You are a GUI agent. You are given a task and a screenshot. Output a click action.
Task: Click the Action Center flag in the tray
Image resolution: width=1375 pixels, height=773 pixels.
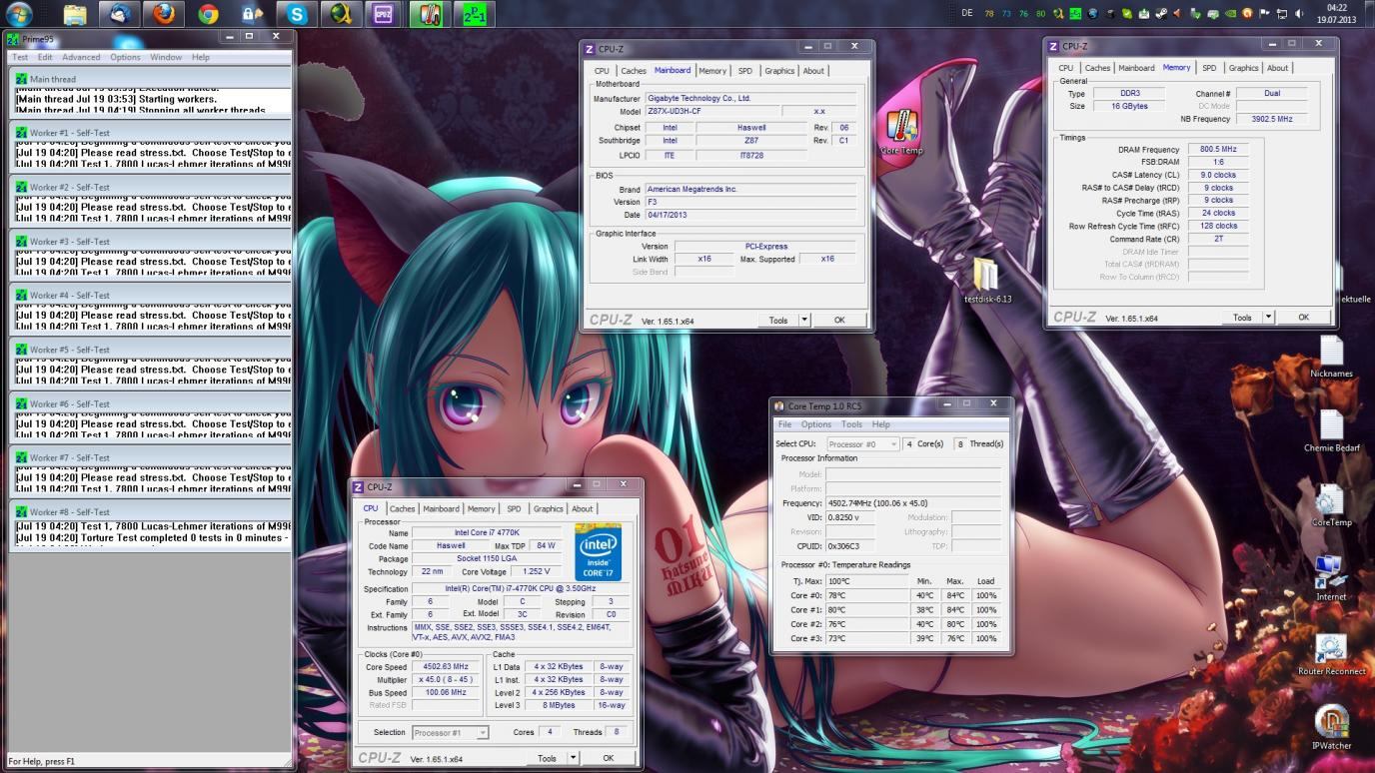pos(1264,14)
